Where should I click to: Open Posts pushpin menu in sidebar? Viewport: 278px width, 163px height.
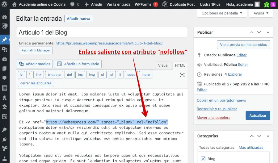click(x=5, y=40)
